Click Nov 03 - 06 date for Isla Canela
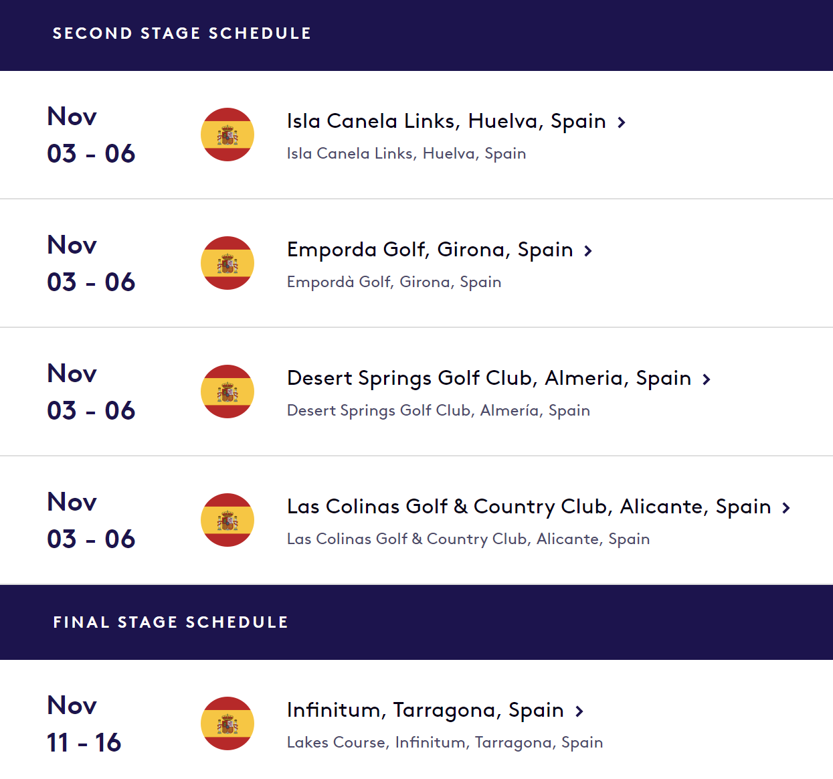The image size is (833, 779). click(x=91, y=135)
